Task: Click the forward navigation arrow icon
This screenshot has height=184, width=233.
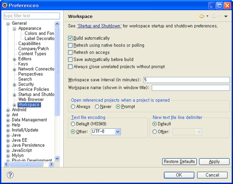Action: coord(214,16)
